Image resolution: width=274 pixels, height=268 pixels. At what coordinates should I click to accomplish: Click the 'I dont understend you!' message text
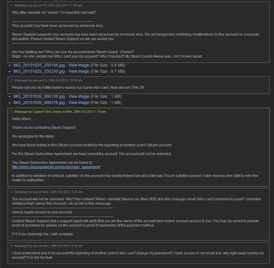tap(138, 255)
